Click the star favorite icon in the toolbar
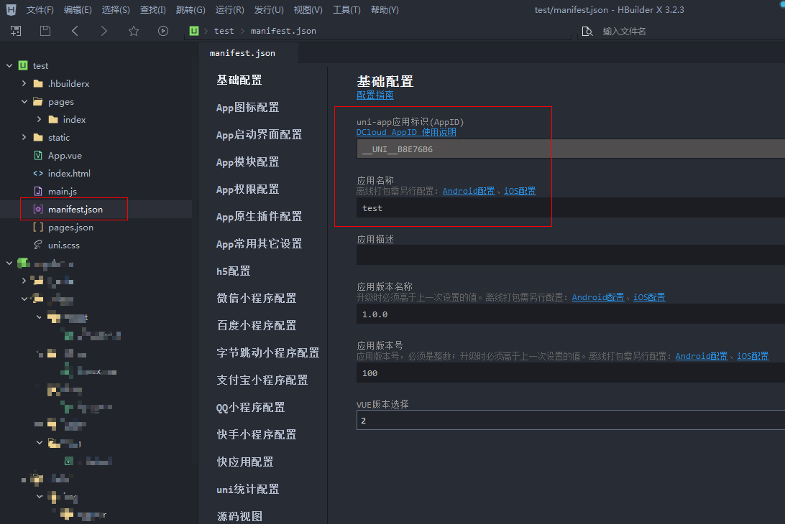The image size is (785, 524). click(x=133, y=31)
